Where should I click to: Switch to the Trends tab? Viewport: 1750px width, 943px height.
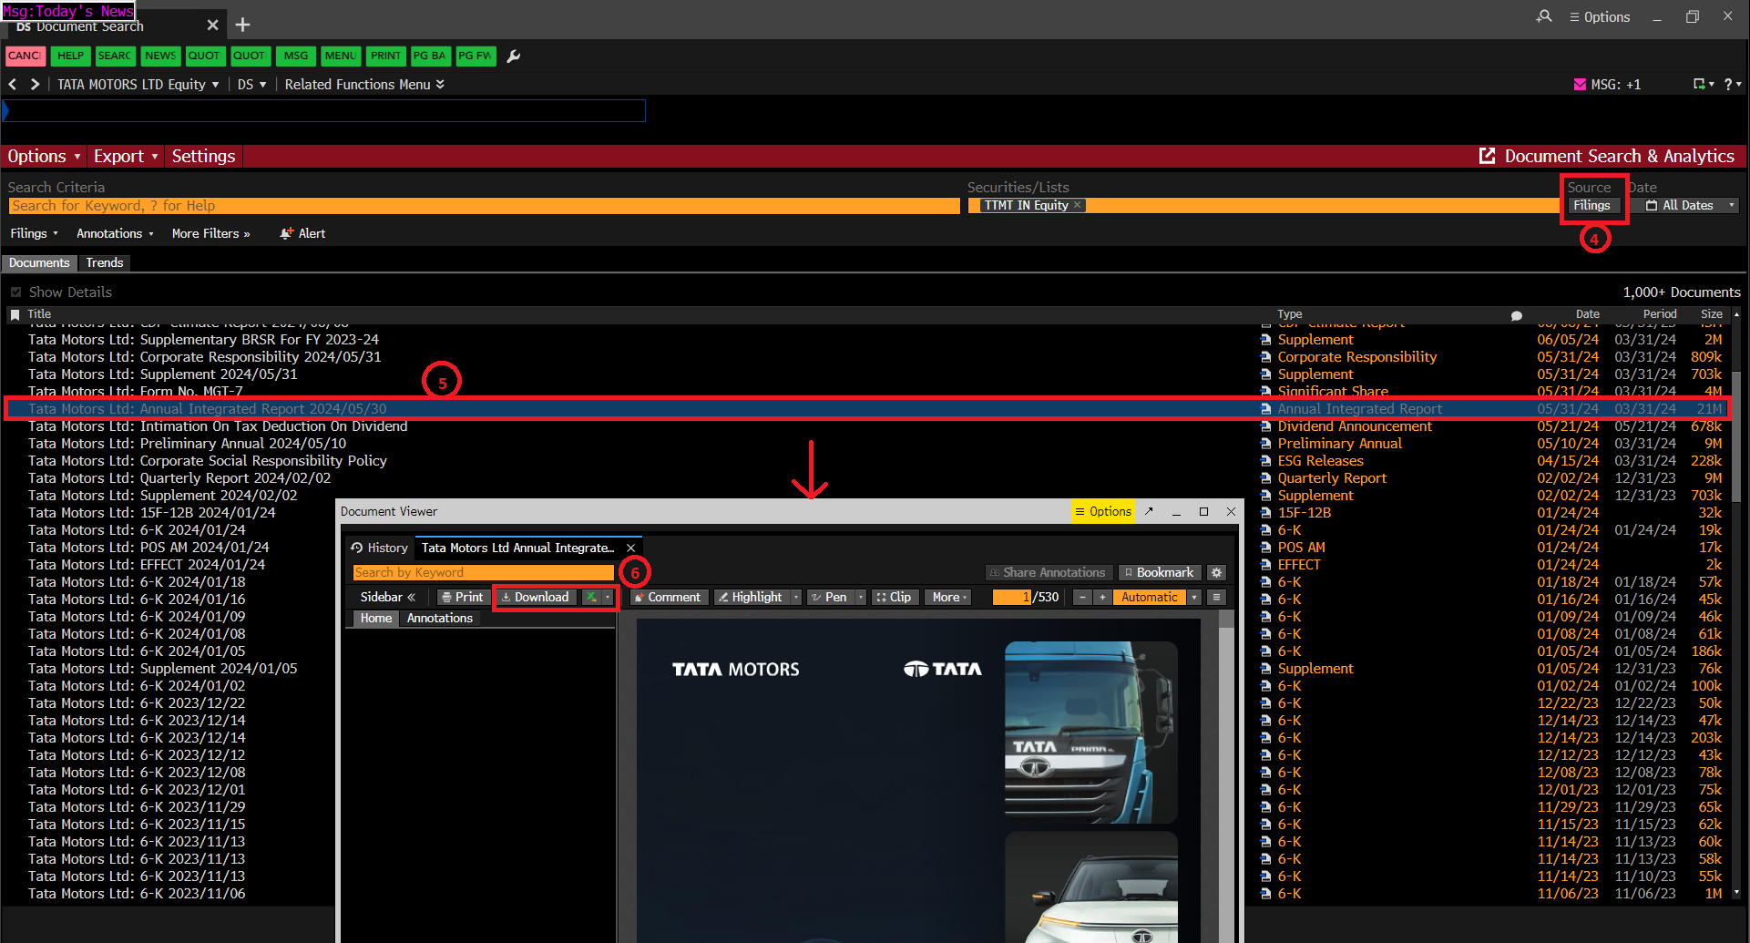pos(105,262)
